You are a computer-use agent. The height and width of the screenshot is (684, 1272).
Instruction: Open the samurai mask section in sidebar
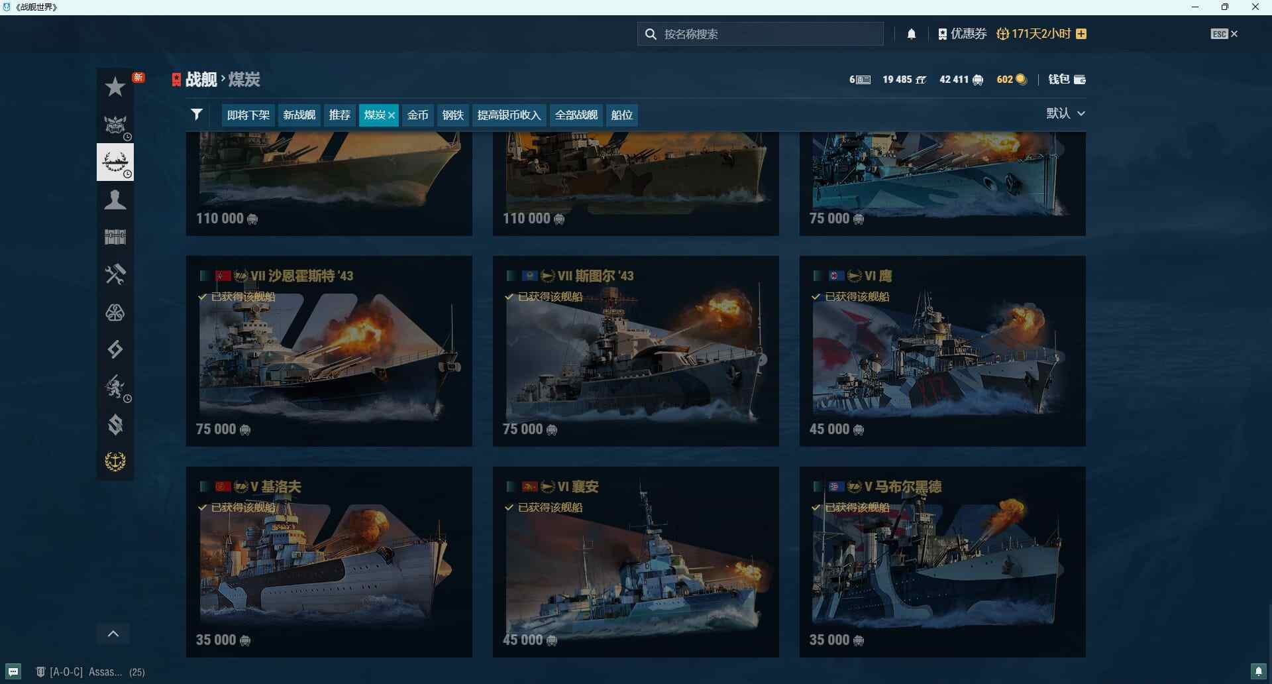tap(115, 124)
